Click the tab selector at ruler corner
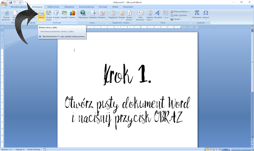The width and height of the screenshot is (254, 151). coord(2,27)
